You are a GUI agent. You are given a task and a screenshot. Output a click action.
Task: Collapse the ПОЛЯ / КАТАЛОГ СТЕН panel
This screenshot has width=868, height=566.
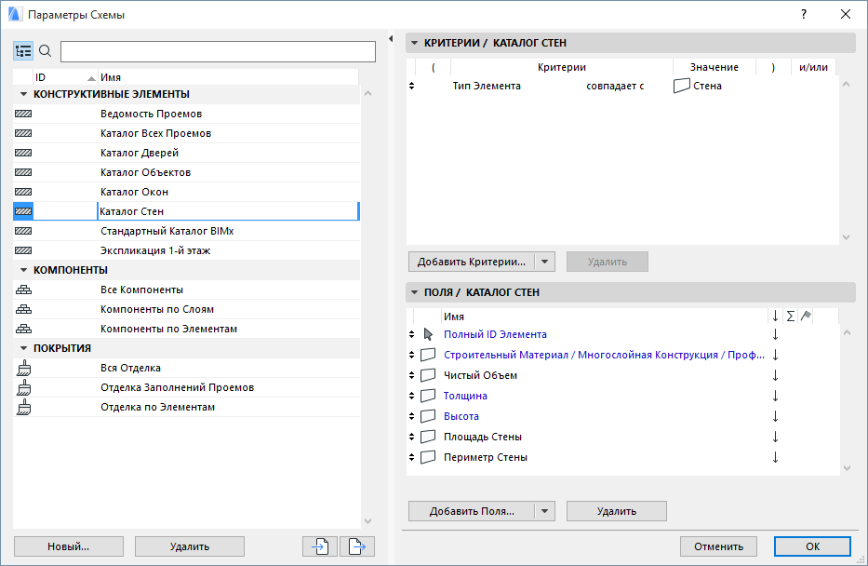414,292
